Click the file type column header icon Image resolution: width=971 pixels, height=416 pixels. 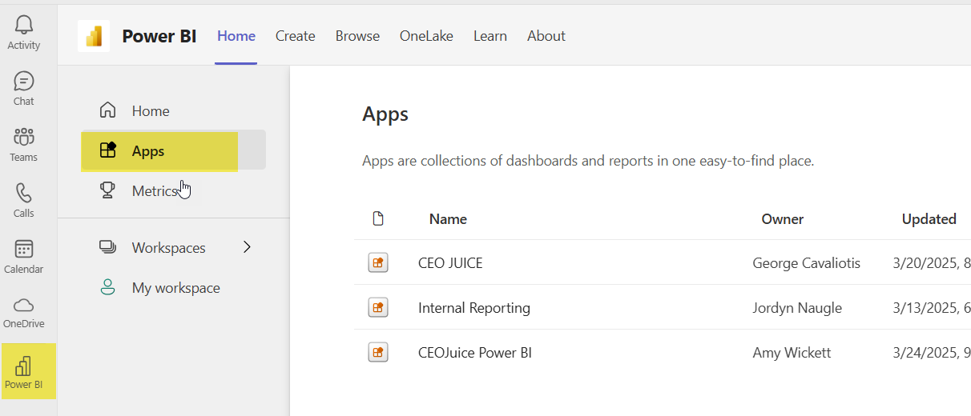pos(378,218)
